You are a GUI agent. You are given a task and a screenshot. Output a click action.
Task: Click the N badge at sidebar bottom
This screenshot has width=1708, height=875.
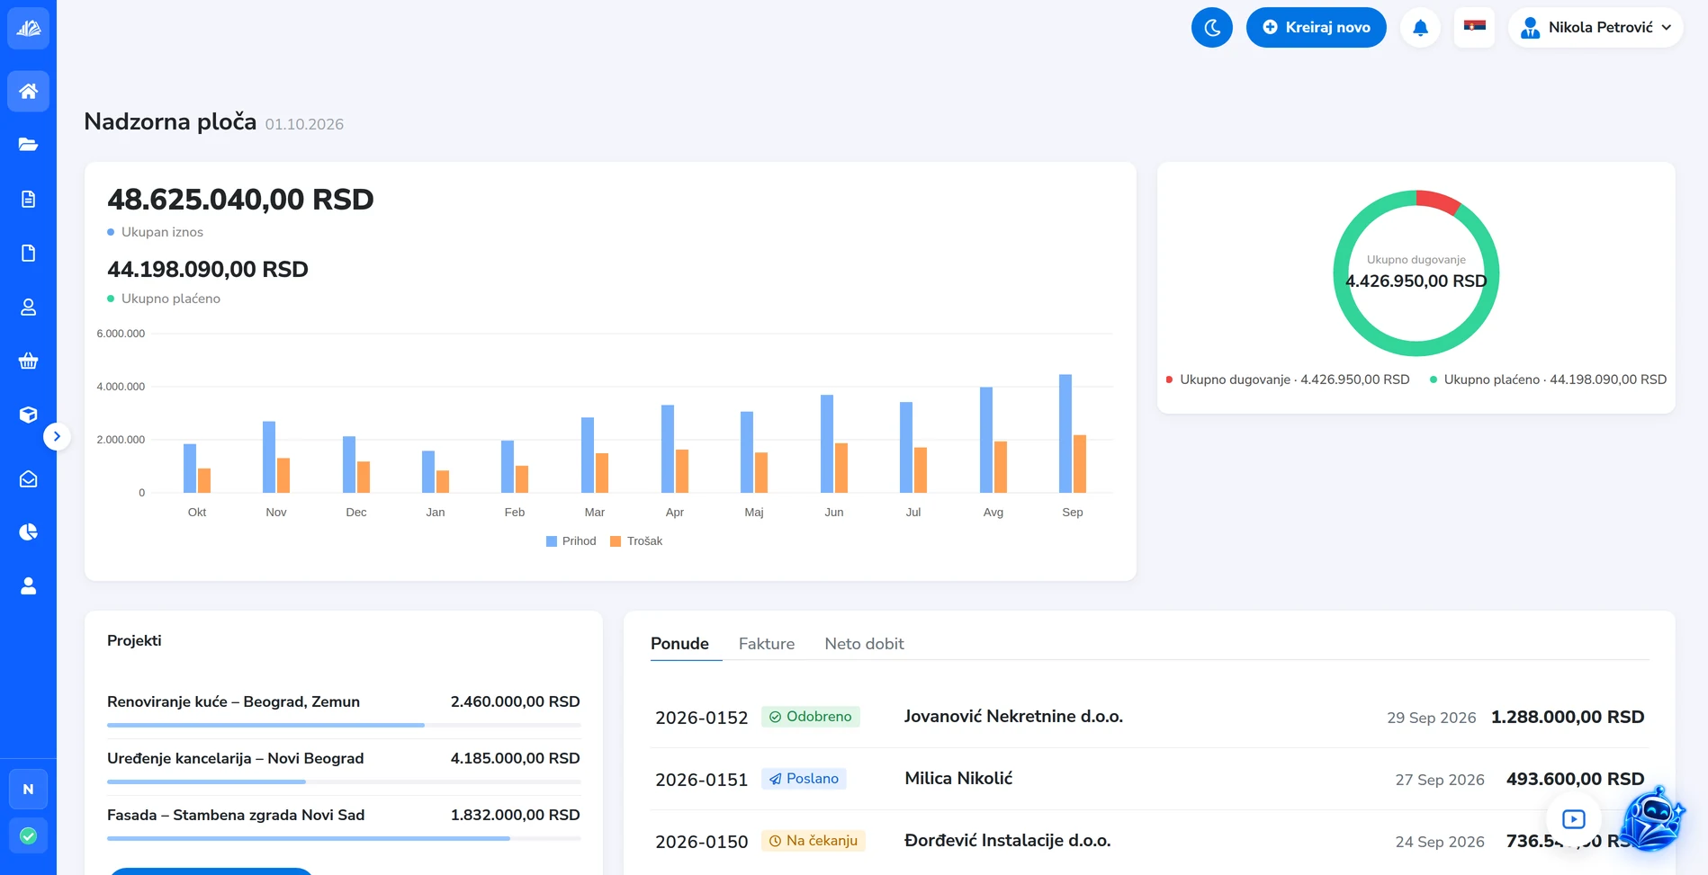pyautogui.click(x=28, y=789)
